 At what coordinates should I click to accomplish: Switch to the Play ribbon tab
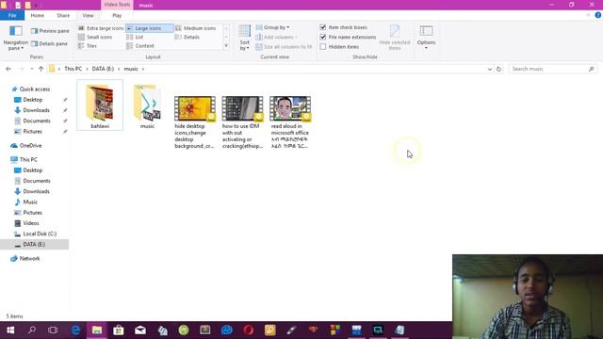pos(117,15)
